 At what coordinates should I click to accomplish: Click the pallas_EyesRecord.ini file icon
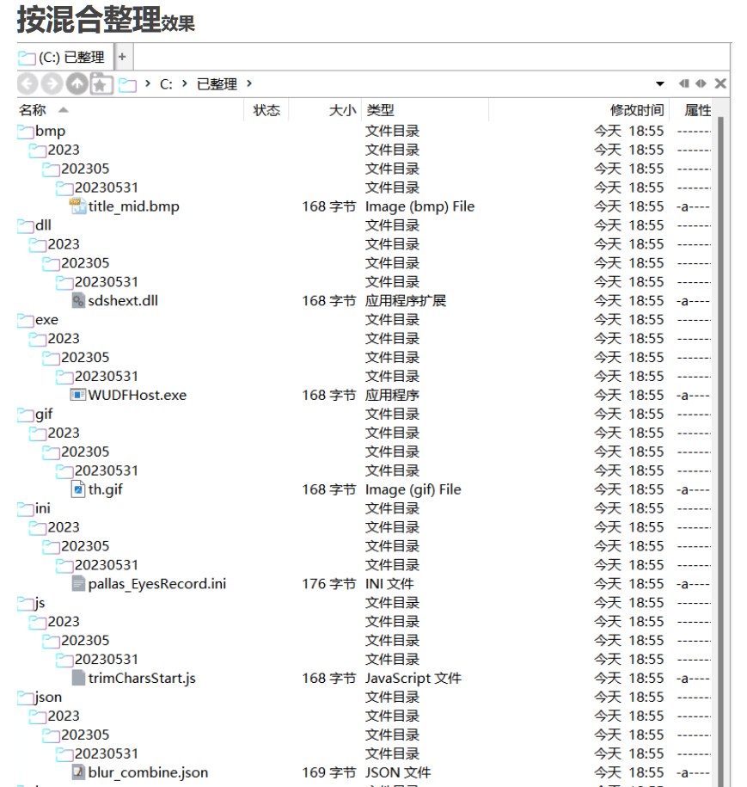pyautogui.click(x=78, y=584)
